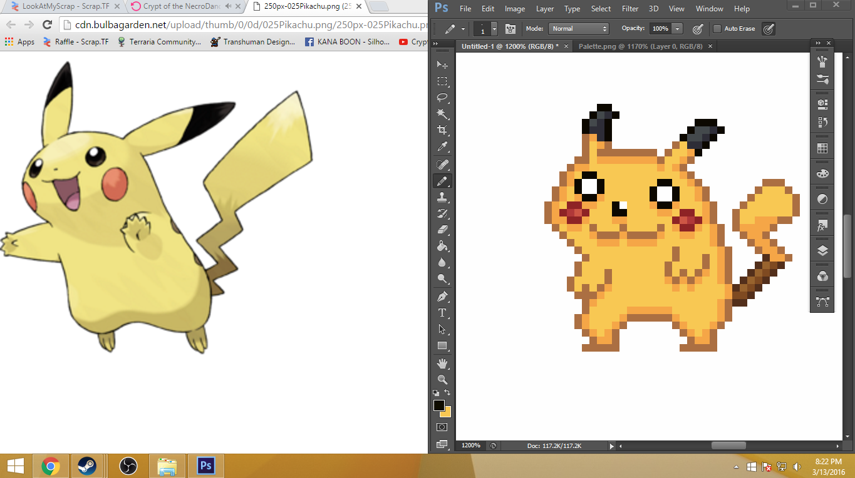Image resolution: width=855 pixels, height=478 pixels.
Task: Open the History panel icon
Action: click(822, 122)
